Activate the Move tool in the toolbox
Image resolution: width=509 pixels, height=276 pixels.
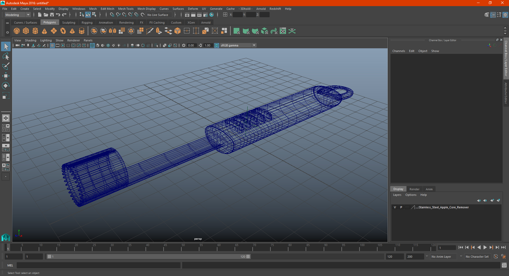[x=6, y=76]
